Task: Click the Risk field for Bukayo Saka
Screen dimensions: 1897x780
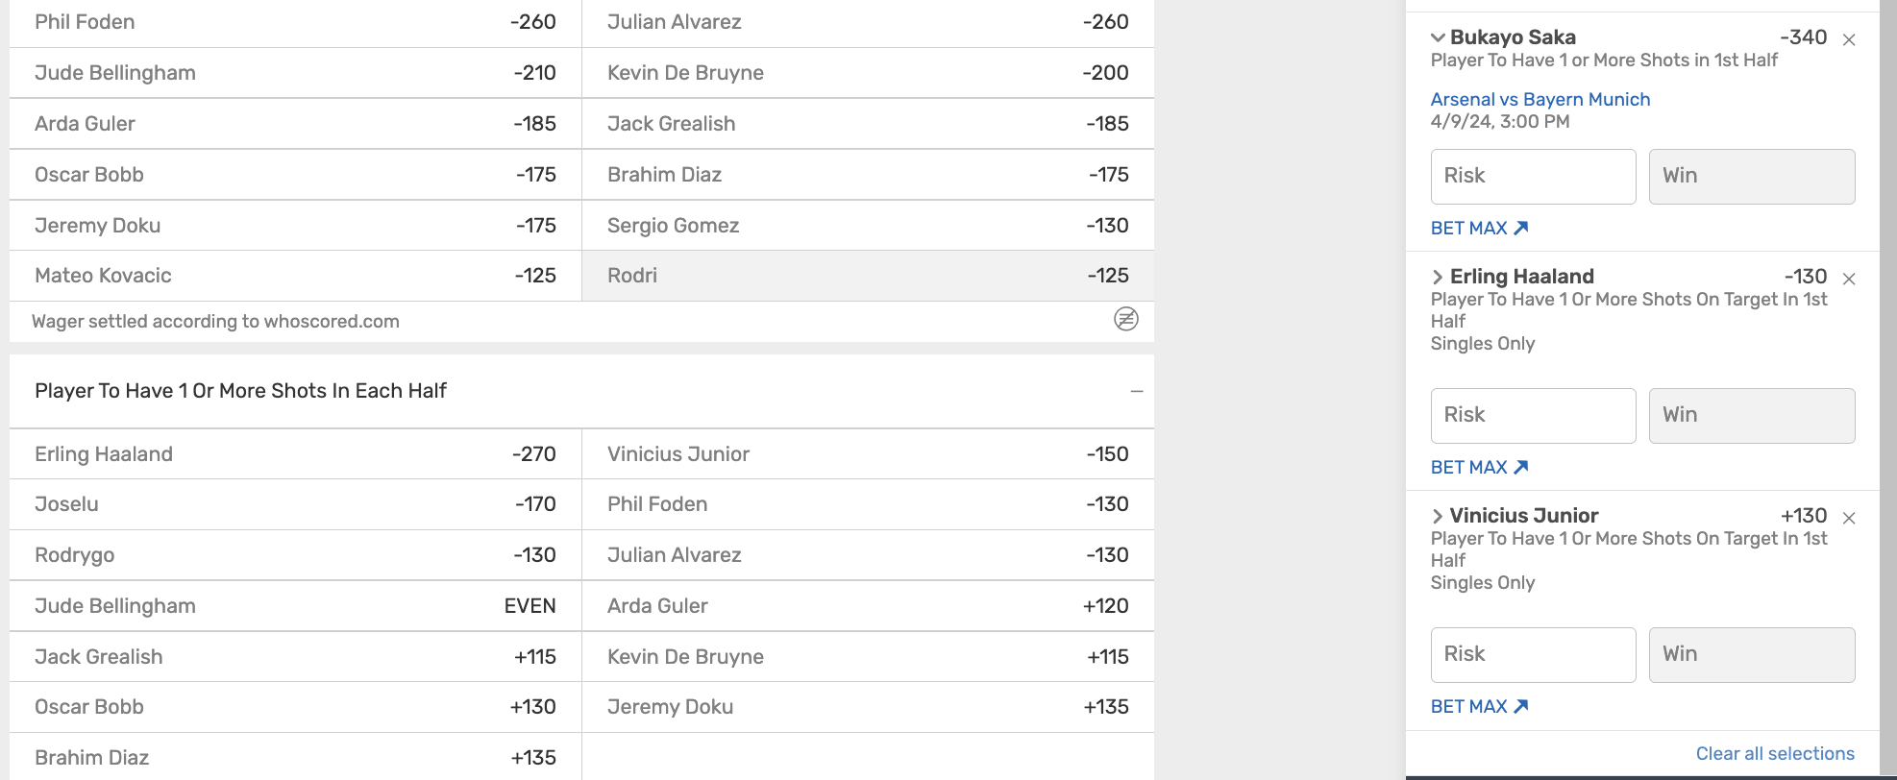Action: tap(1533, 176)
